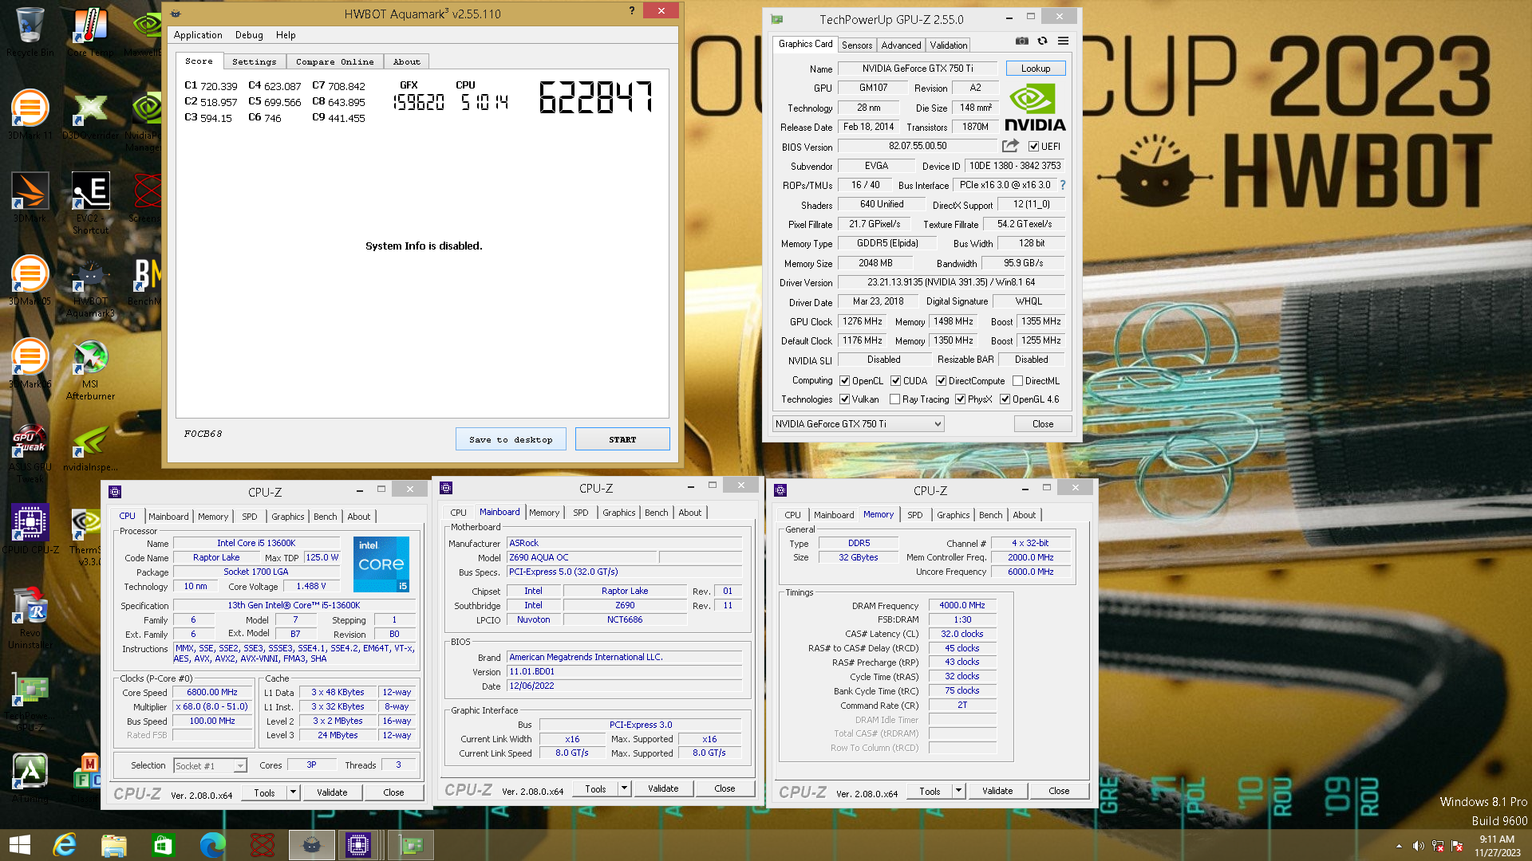This screenshot has height=861, width=1532.
Task: Take a GPU-Z screenshot with the camera icon
Action: point(1021,41)
